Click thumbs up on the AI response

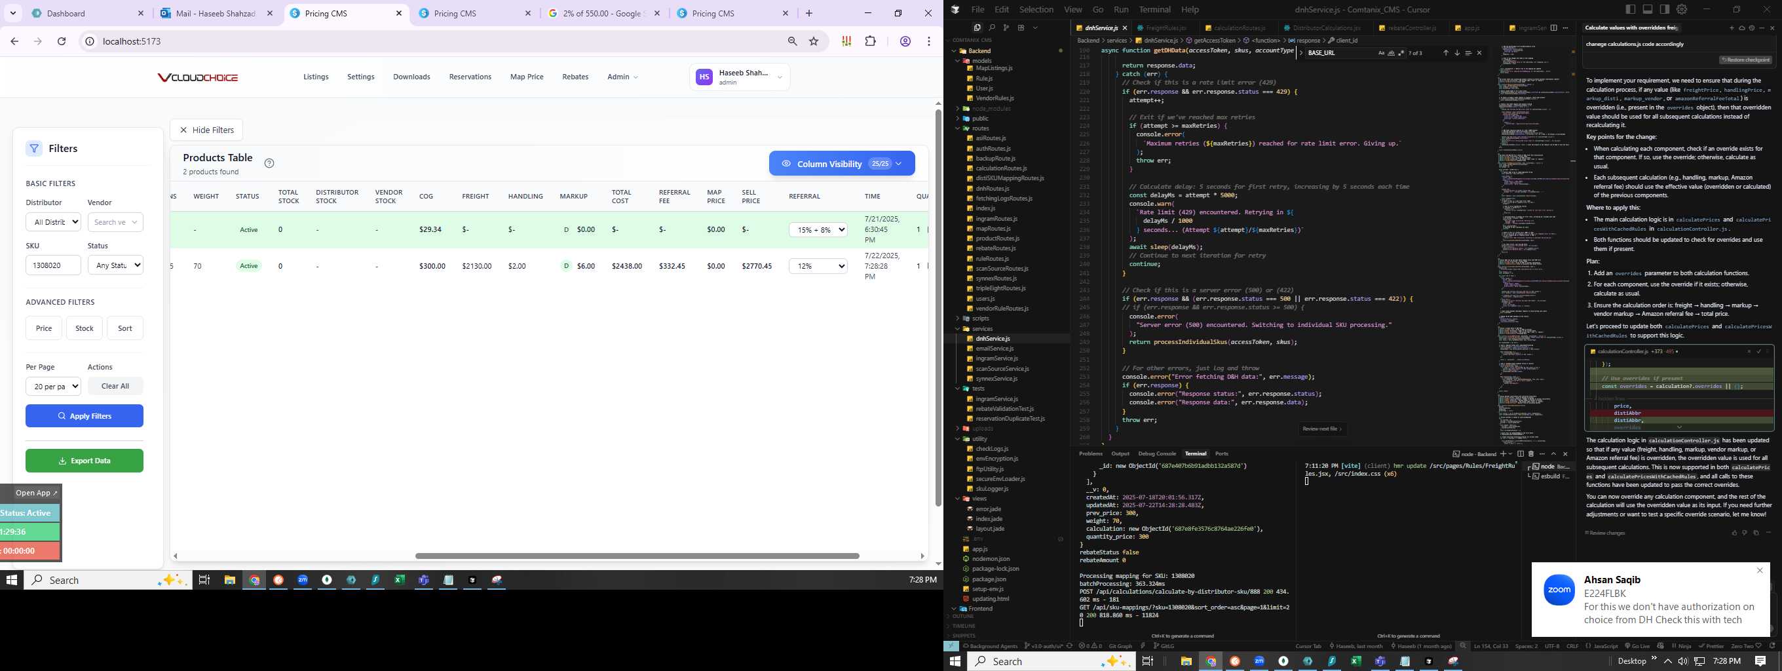pos(1734,533)
